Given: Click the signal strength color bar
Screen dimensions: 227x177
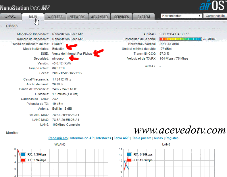Looking at the screenshot, I should click(x=180, y=39).
